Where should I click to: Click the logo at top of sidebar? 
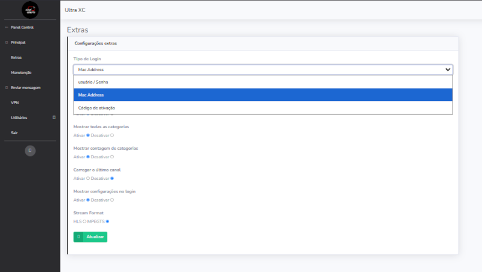[x=30, y=10]
